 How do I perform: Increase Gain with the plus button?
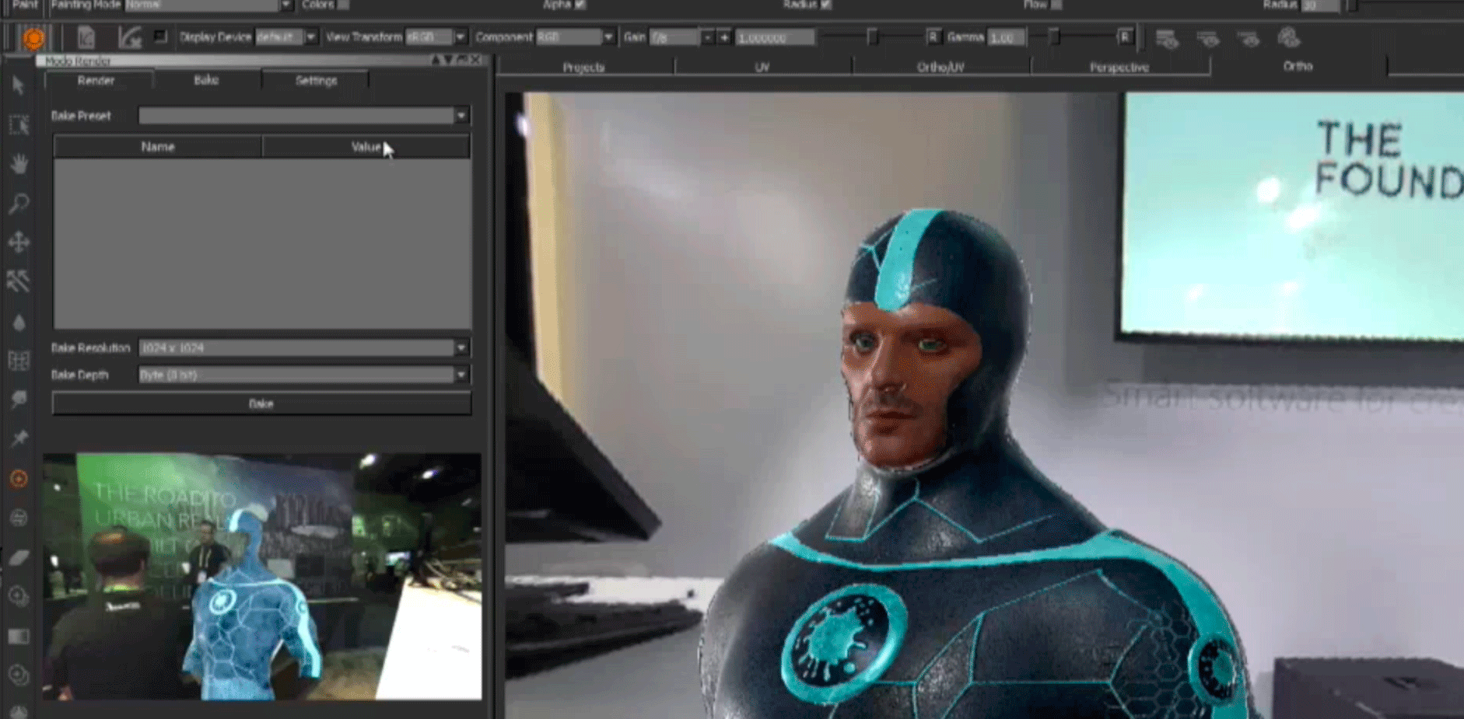click(x=724, y=37)
